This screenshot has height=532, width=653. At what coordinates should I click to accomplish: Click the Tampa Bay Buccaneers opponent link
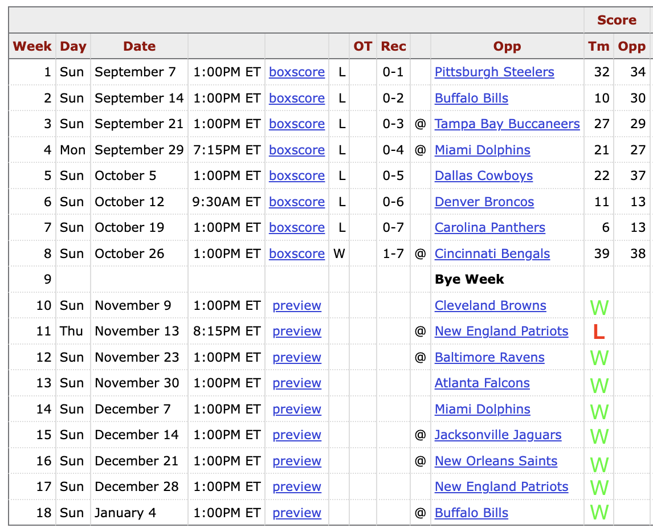[507, 124]
